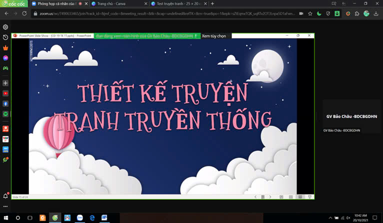Image resolution: width=383 pixels, height=223 pixels.
Task: Bookmark this page with the star icon
Action: pos(310,13)
